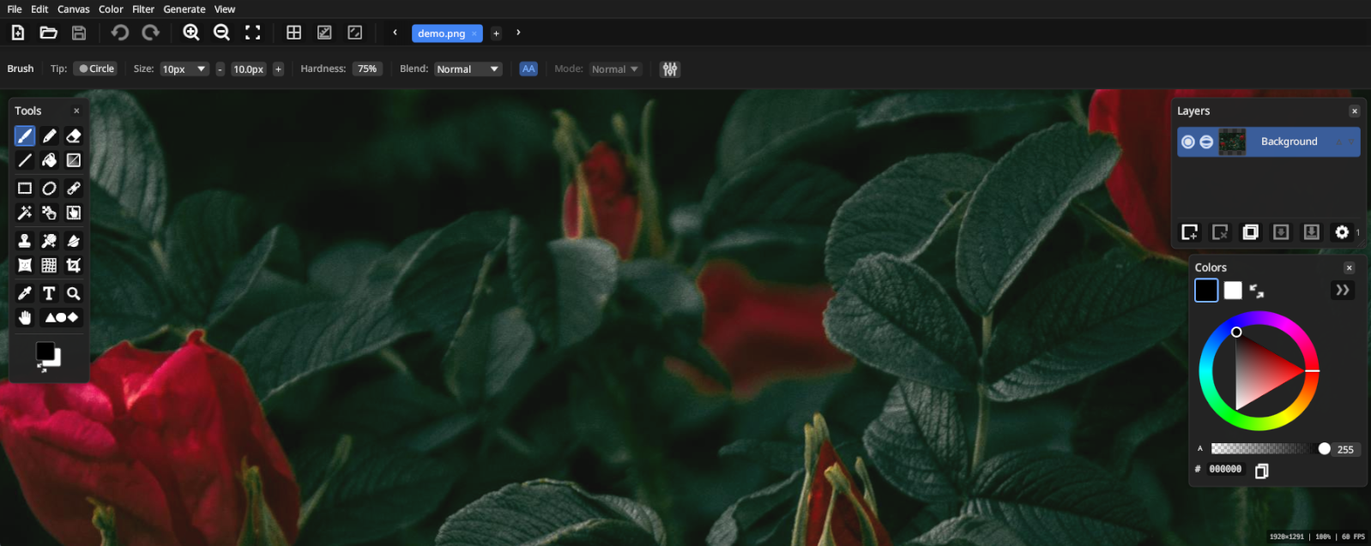Viewport: 1371px width, 546px height.
Task: Copy the hex color value
Action: [1261, 471]
